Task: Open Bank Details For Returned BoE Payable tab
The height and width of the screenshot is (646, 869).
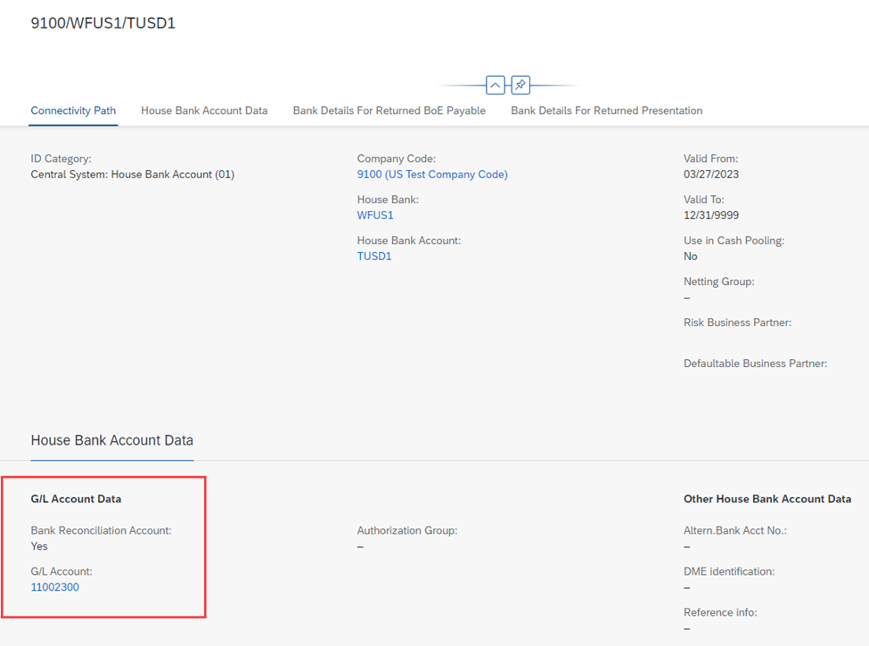Action: [389, 110]
